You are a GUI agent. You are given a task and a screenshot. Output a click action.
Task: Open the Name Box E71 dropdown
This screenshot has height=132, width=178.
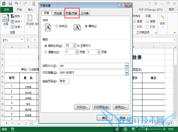[x=22, y=40]
